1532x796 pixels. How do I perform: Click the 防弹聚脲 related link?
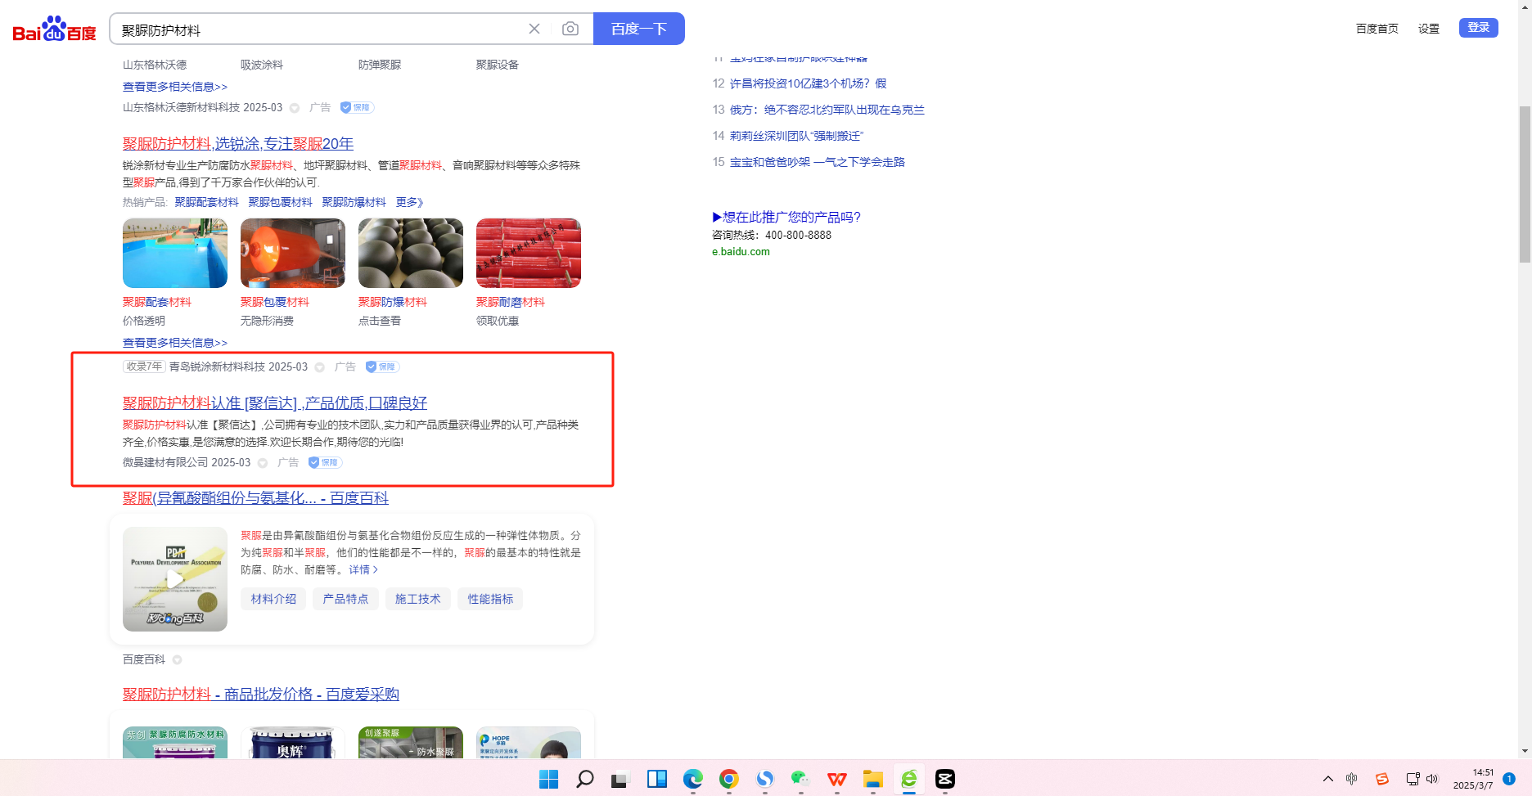(380, 65)
